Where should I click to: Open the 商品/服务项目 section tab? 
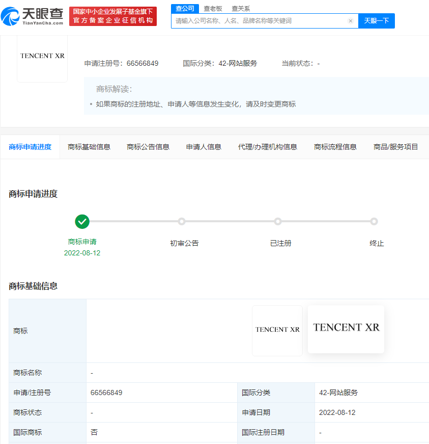pos(395,146)
